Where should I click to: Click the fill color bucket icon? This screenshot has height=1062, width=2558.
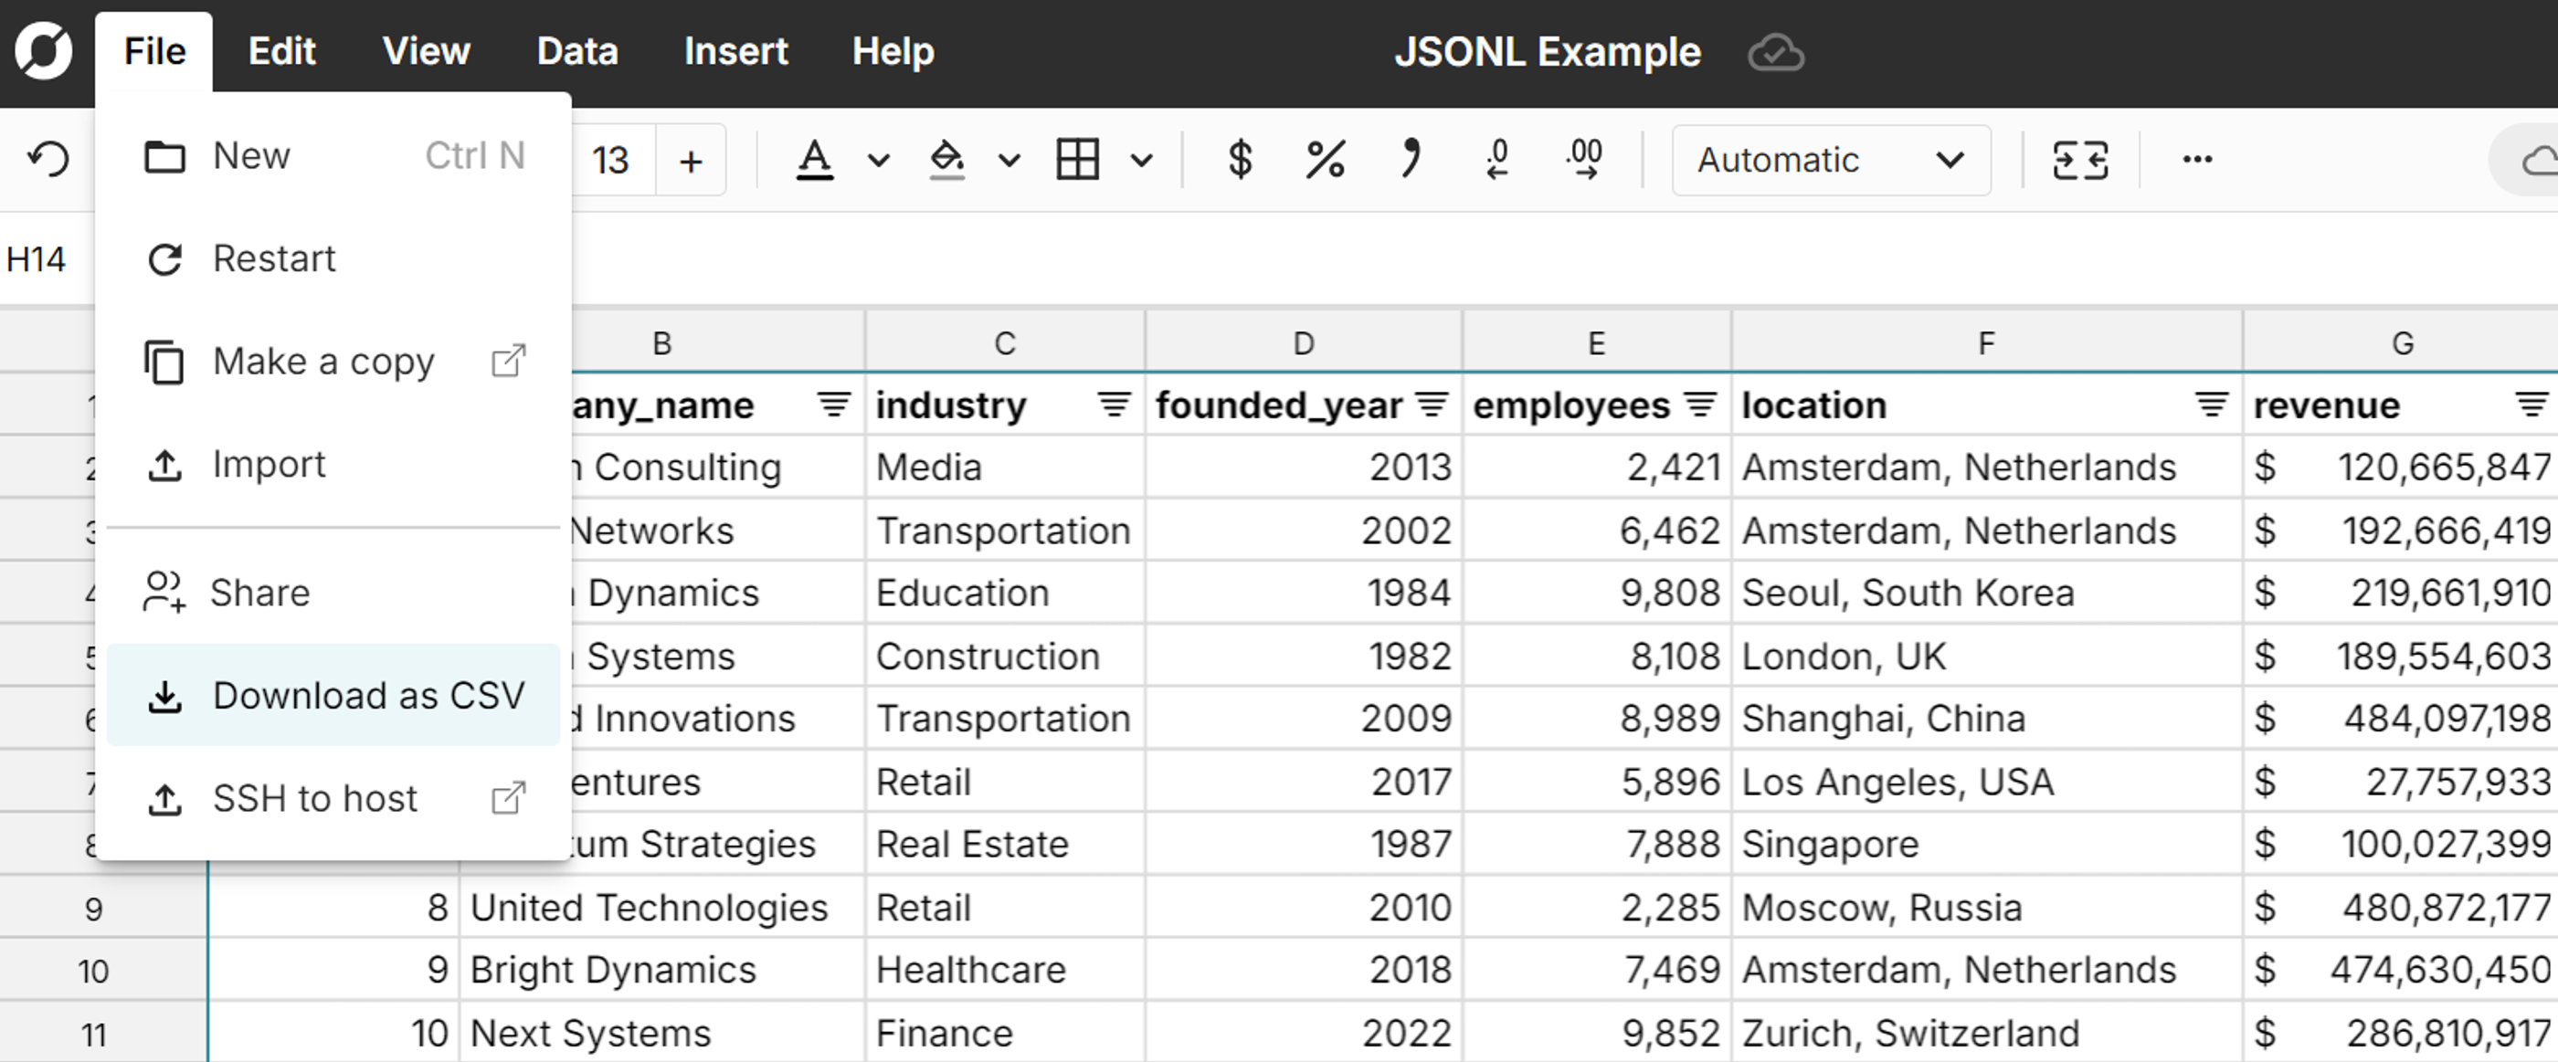tap(946, 159)
